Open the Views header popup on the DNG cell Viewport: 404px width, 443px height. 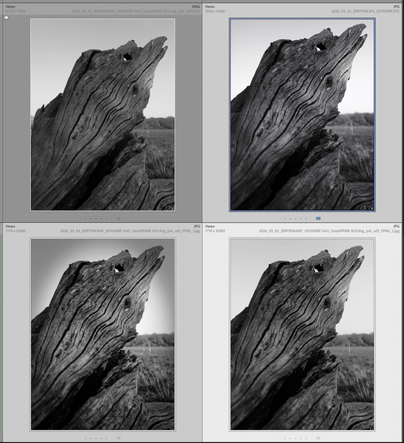(10, 7)
